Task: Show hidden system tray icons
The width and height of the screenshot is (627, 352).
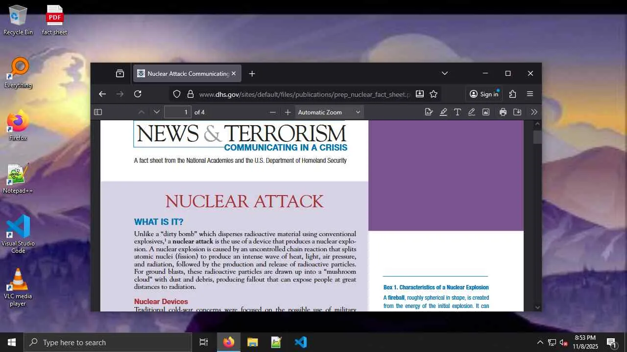Action: pos(540,342)
